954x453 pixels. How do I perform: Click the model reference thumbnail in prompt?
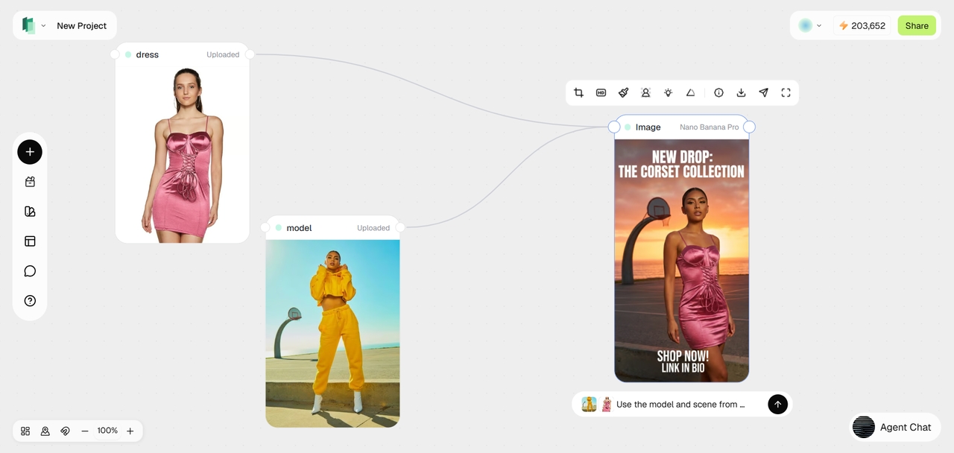tap(590, 405)
